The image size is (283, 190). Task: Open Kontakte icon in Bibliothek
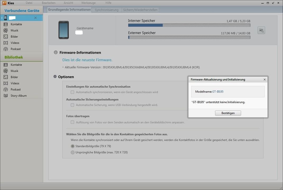pos(6,65)
